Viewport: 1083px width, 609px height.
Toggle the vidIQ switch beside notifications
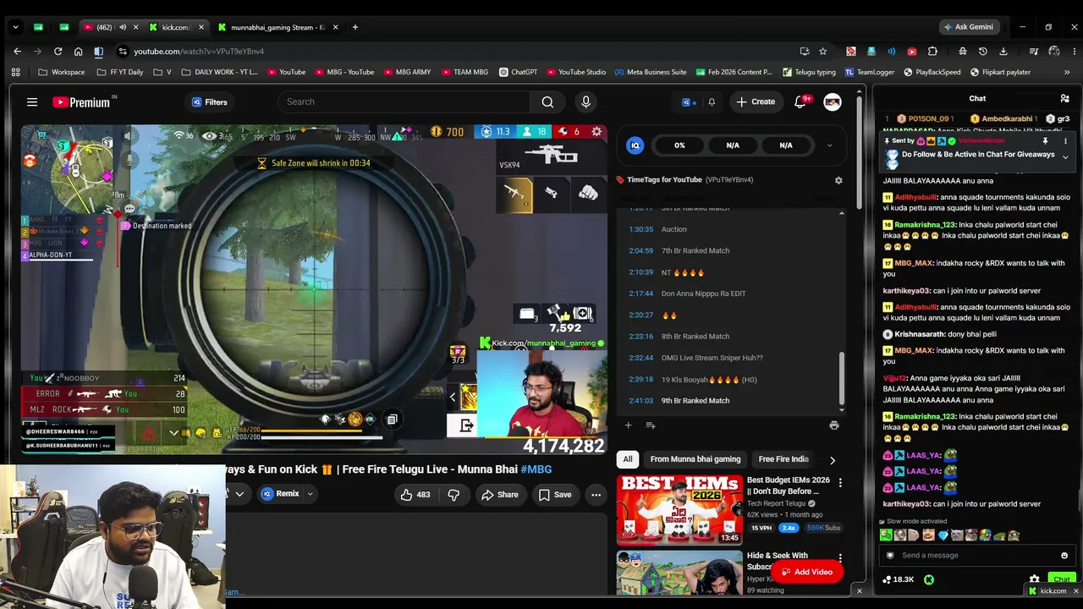coord(688,102)
